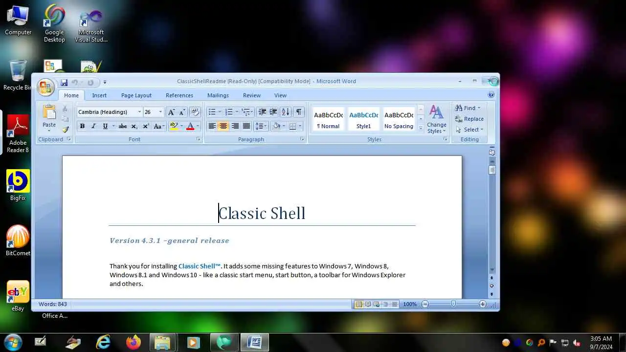Click the Cut scissors icon
626x352 pixels.
tap(65, 109)
